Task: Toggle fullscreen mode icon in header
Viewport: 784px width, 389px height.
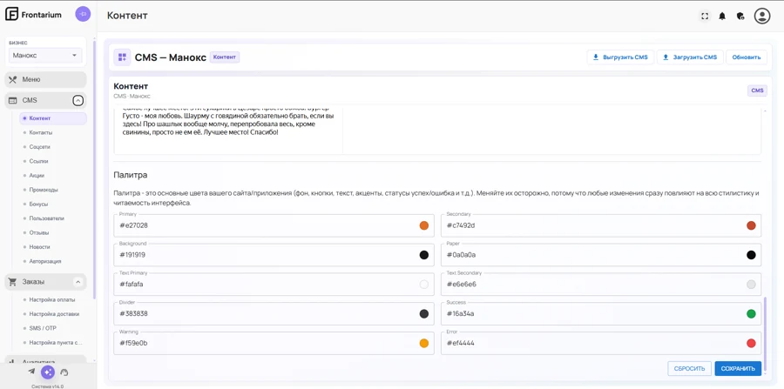Action: coord(705,16)
